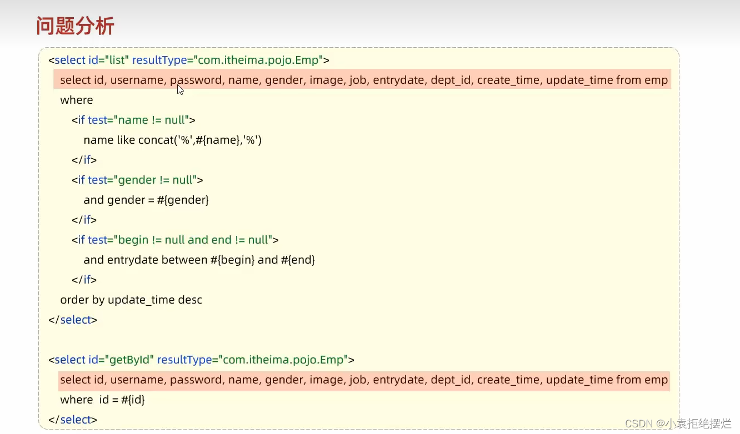
Task: Click the select id="list" opening tag line
Action: pos(189,60)
